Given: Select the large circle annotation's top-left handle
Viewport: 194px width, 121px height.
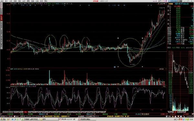Looking at the screenshot, I should tap(118, 38).
